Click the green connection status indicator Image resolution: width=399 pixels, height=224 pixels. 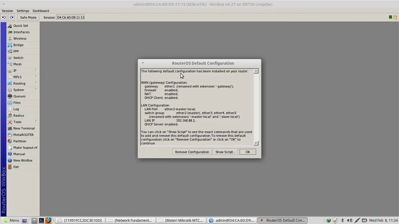(391, 17)
